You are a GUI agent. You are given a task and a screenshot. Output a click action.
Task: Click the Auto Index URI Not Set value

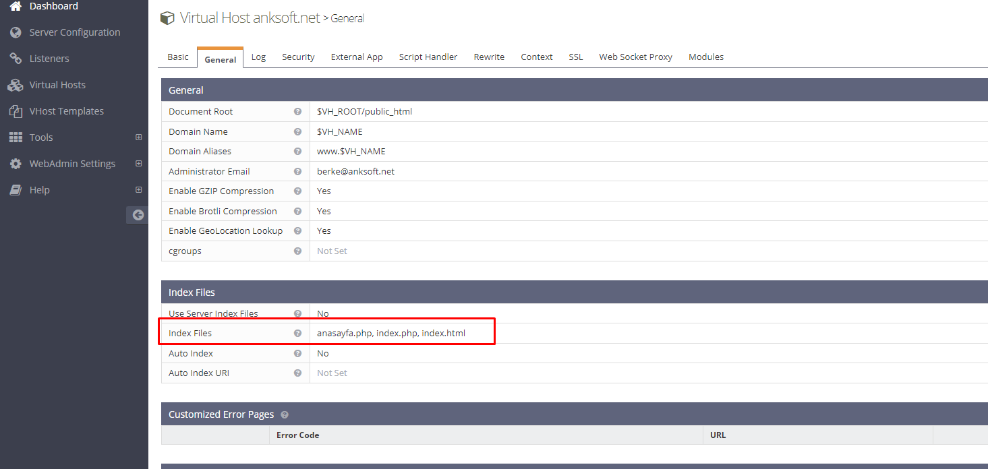point(332,373)
